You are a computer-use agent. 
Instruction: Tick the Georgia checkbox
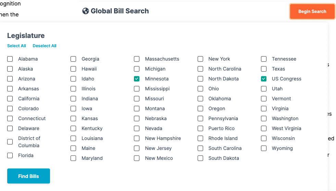pos(73,59)
